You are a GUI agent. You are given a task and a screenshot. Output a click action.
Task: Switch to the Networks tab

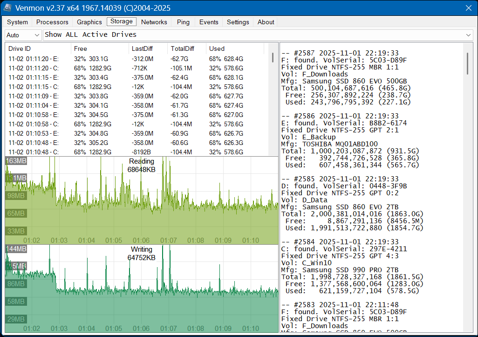(154, 22)
